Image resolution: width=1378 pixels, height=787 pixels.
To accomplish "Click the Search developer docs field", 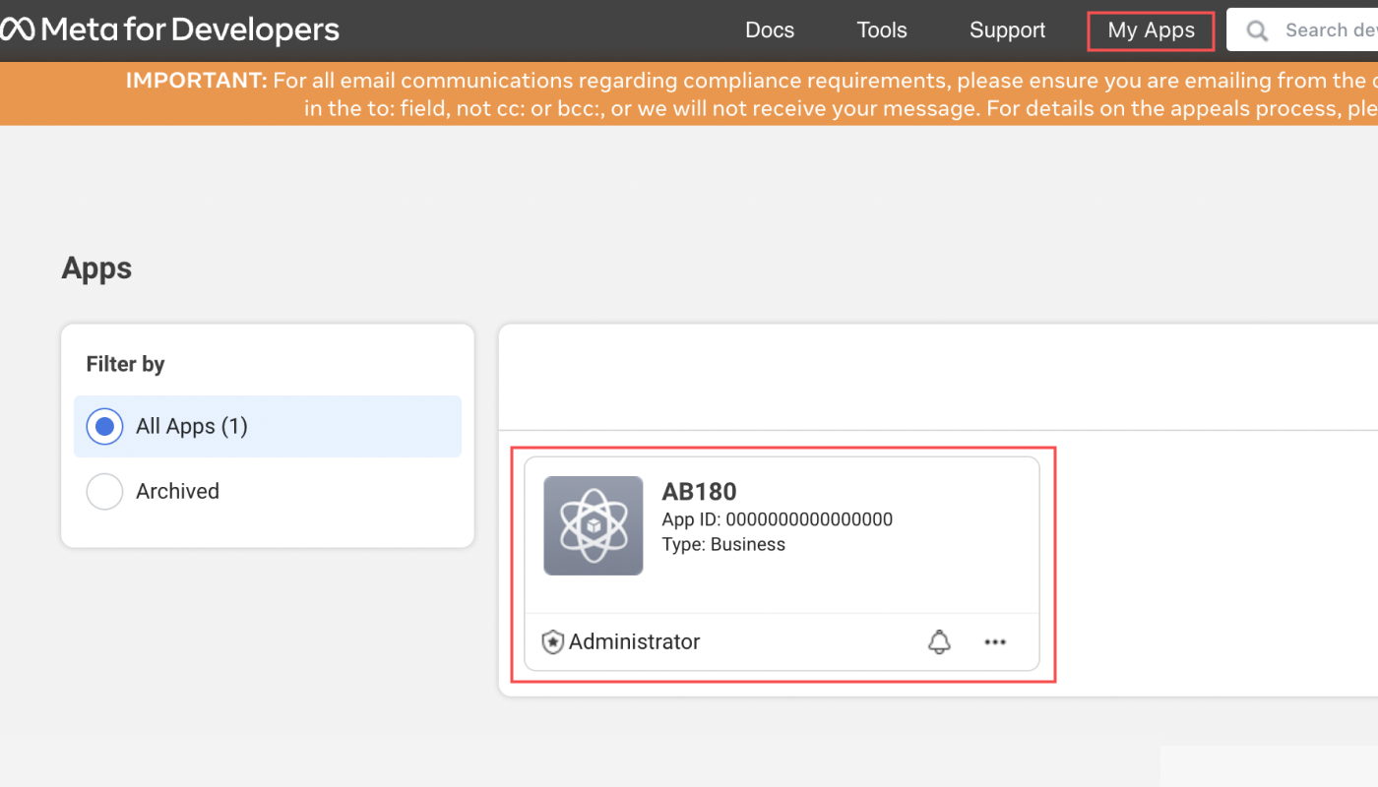I will tap(1302, 30).
